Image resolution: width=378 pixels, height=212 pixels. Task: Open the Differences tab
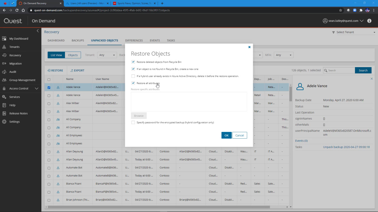pos(134,40)
